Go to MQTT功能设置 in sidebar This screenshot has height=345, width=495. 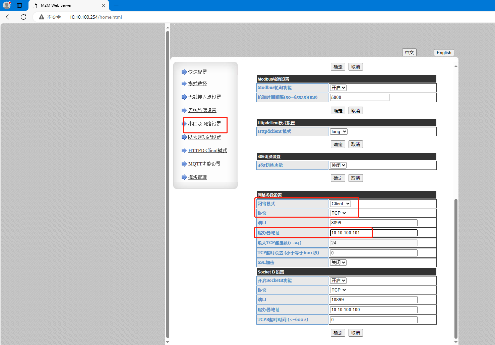tap(204, 164)
